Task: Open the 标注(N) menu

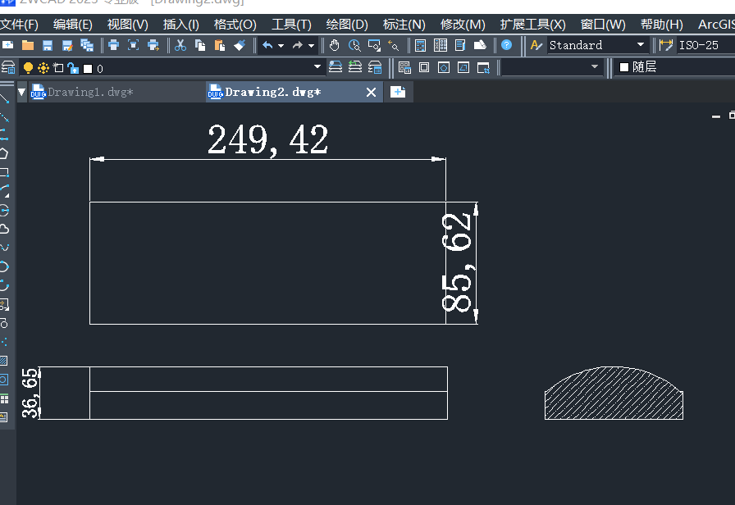Action: pos(404,25)
